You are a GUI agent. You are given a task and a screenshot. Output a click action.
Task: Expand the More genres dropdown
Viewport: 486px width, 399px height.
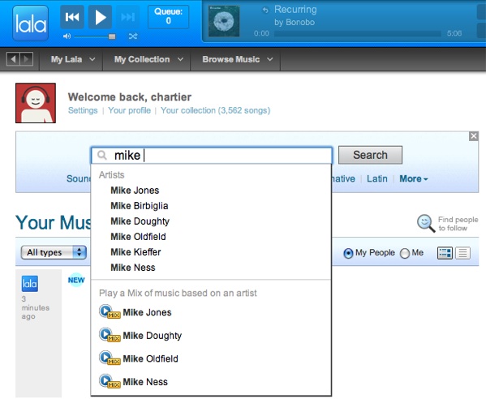coord(414,178)
